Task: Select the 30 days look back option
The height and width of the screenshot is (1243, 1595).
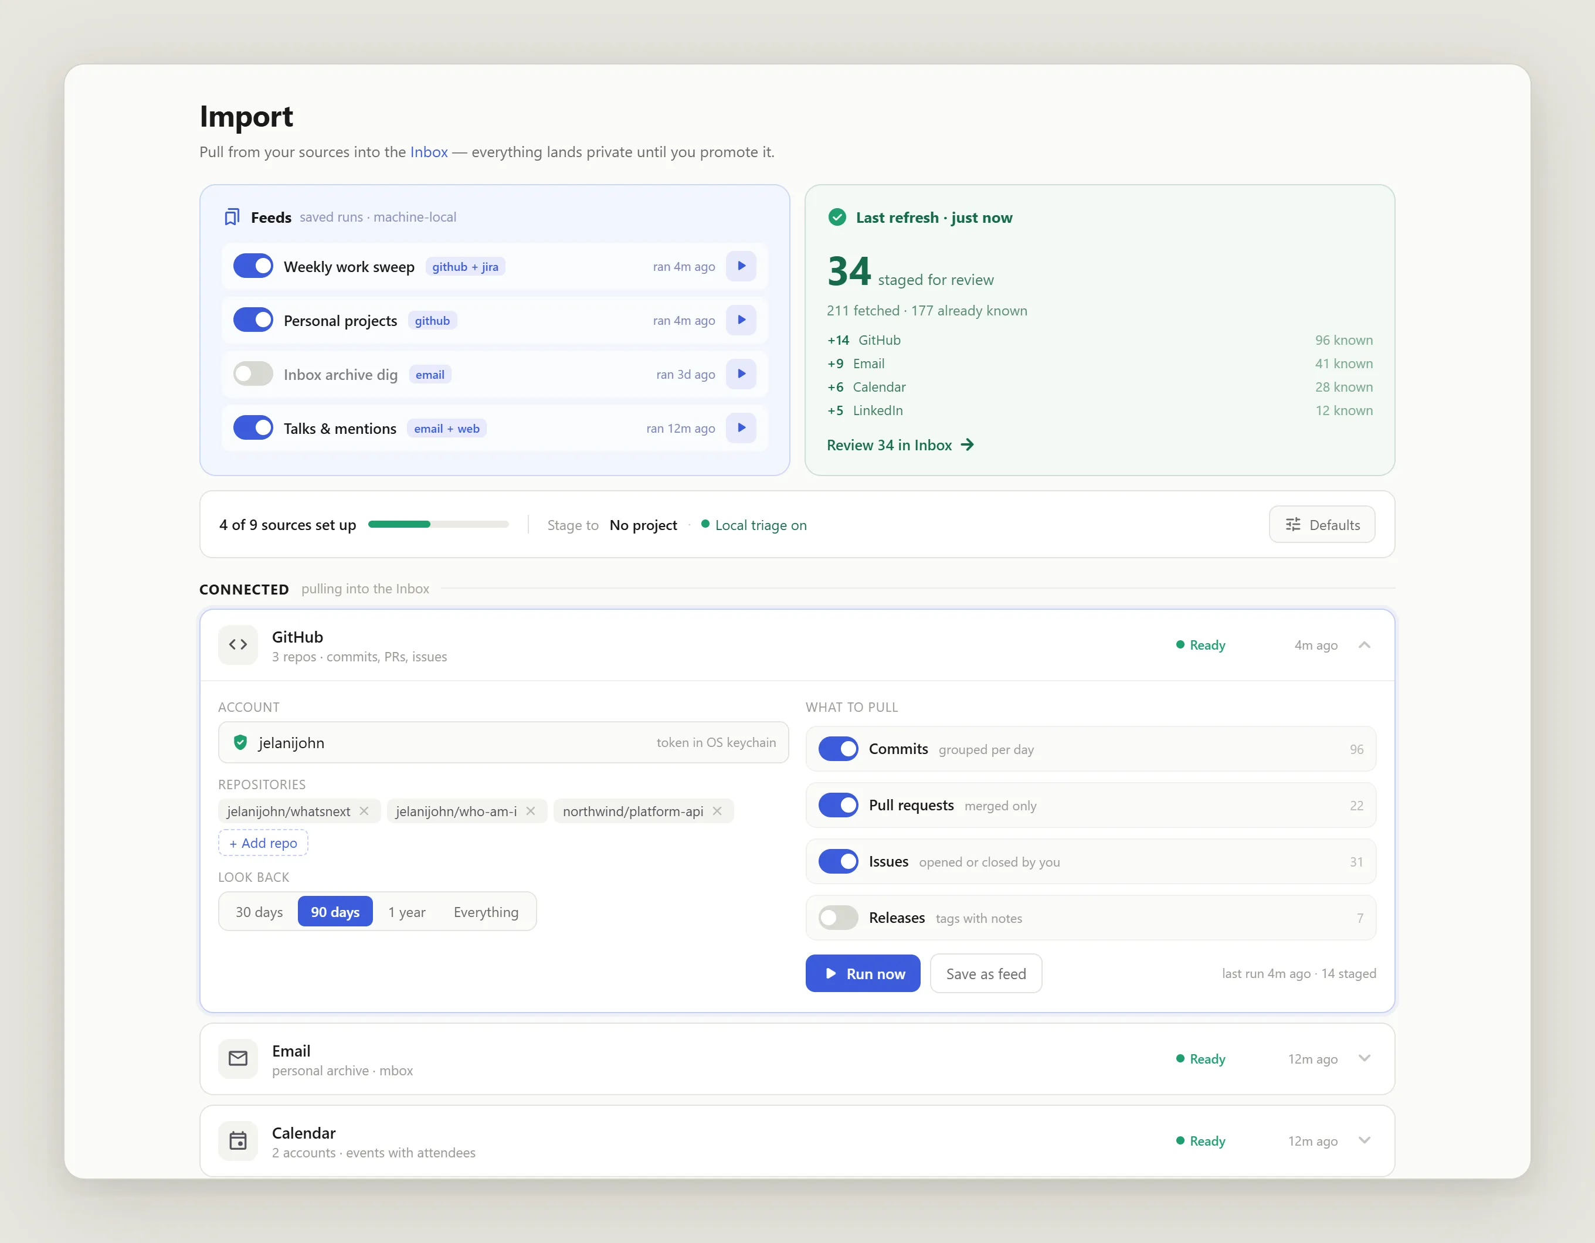Action: point(259,912)
